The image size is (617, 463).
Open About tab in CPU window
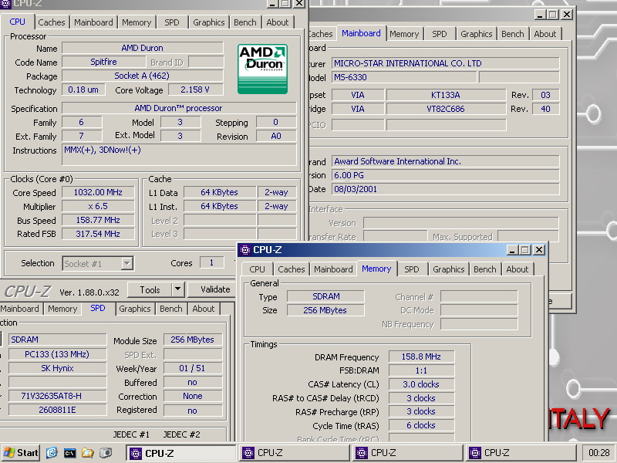278,22
